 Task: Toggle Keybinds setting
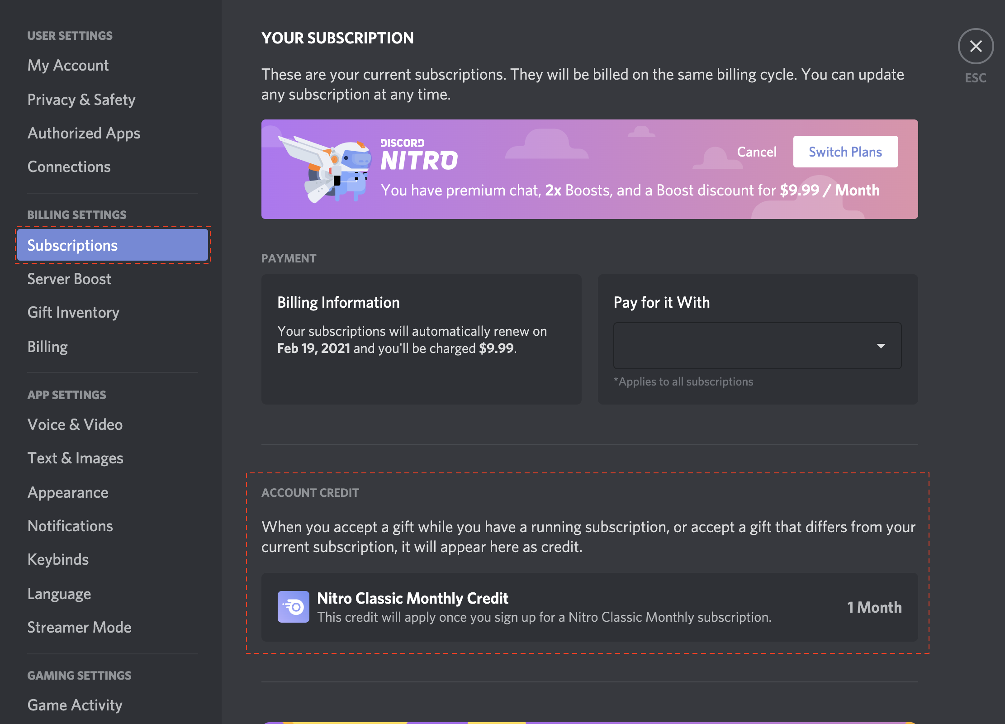[x=58, y=559]
